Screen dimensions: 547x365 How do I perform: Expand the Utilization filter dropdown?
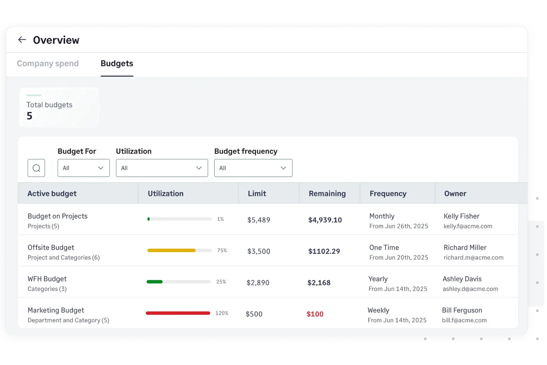(x=162, y=168)
